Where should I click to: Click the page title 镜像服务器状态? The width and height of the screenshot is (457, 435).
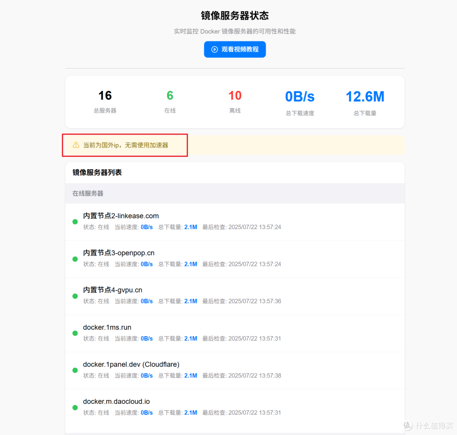(x=234, y=16)
